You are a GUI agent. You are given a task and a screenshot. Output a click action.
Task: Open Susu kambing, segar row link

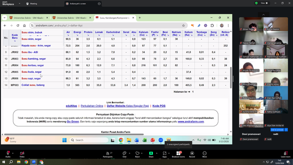(33, 59)
